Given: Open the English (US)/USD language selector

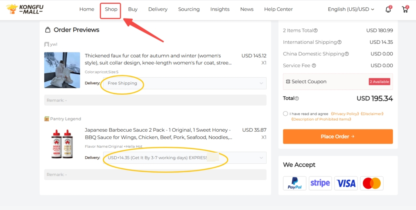Looking at the screenshot, I should click(351, 9).
